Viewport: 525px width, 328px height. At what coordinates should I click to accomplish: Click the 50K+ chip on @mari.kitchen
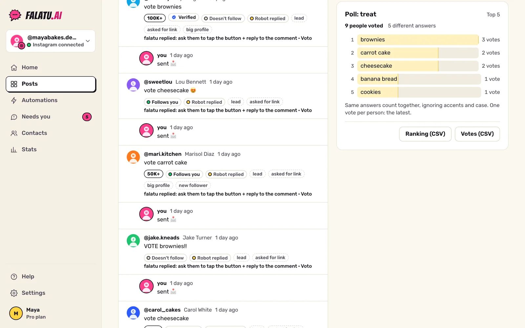tap(153, 174)
